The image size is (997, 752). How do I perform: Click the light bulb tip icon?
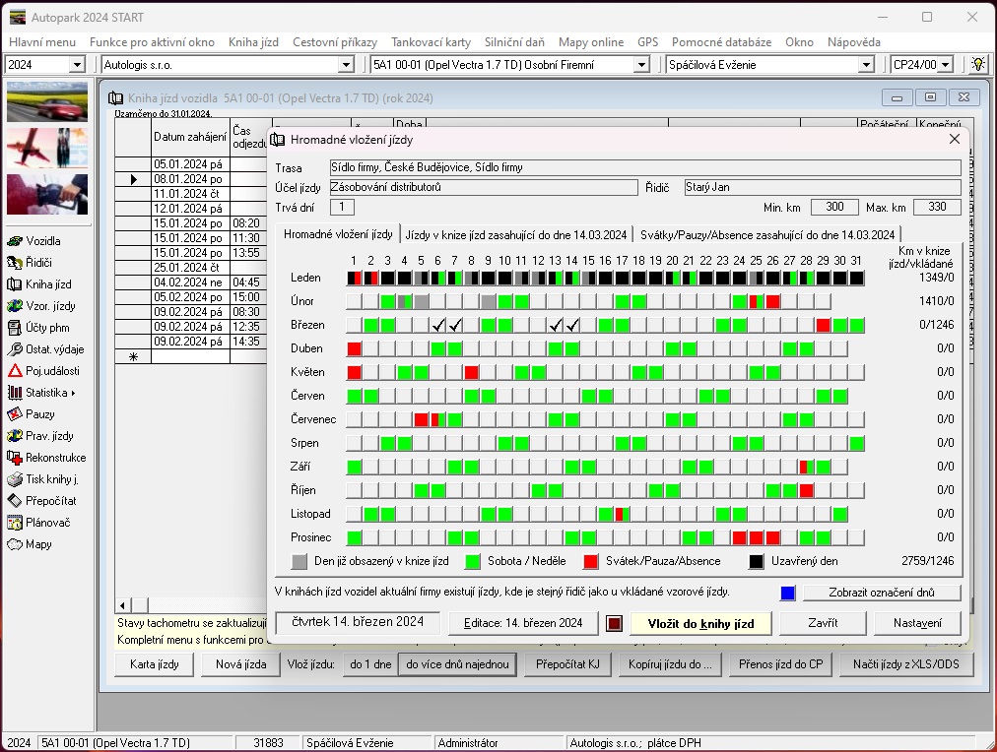point(978,64)
